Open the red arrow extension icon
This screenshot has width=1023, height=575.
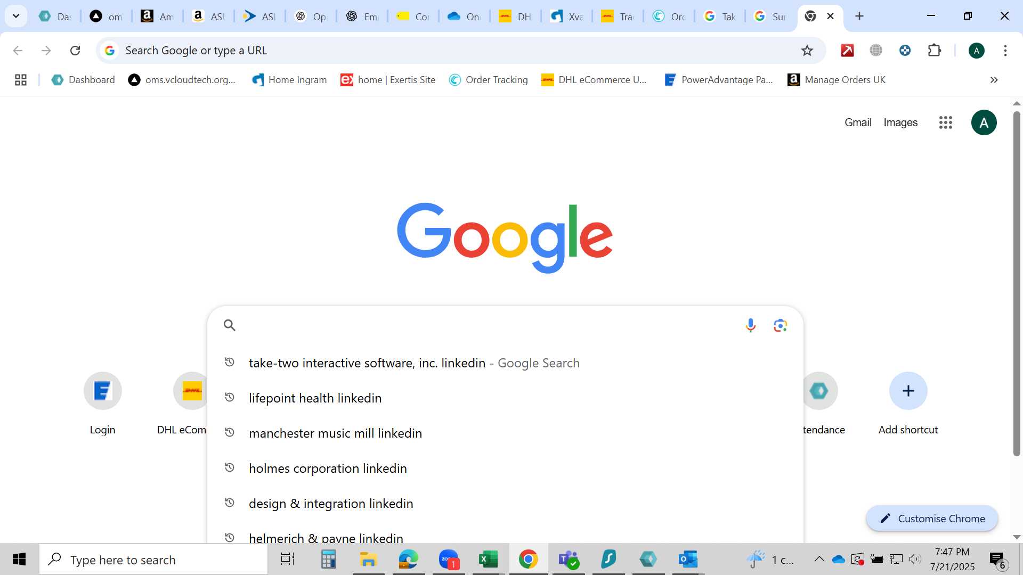pos(847,51)
